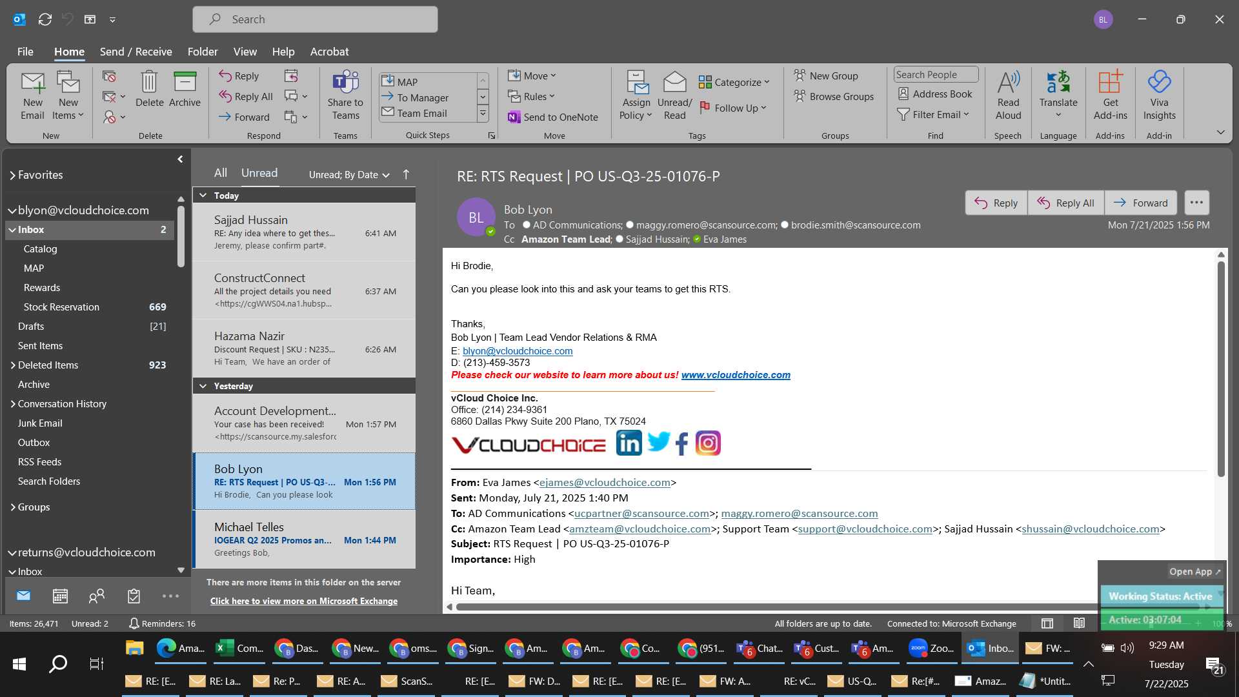Viewport: 1239px width, 697px height.
Task: Click the LinkedIn icon in signature
Action: [629, 443]
